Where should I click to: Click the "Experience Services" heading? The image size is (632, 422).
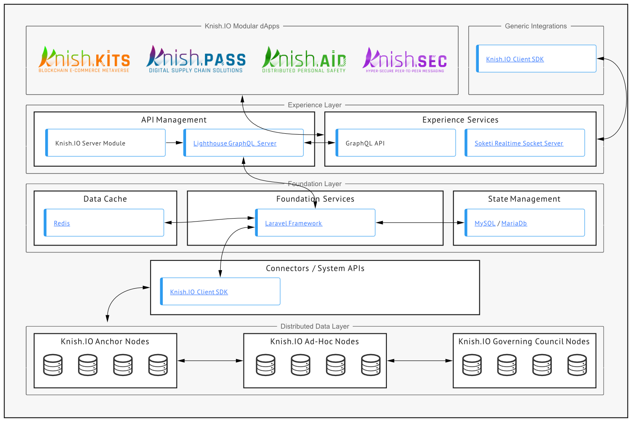tap(460, 120)
